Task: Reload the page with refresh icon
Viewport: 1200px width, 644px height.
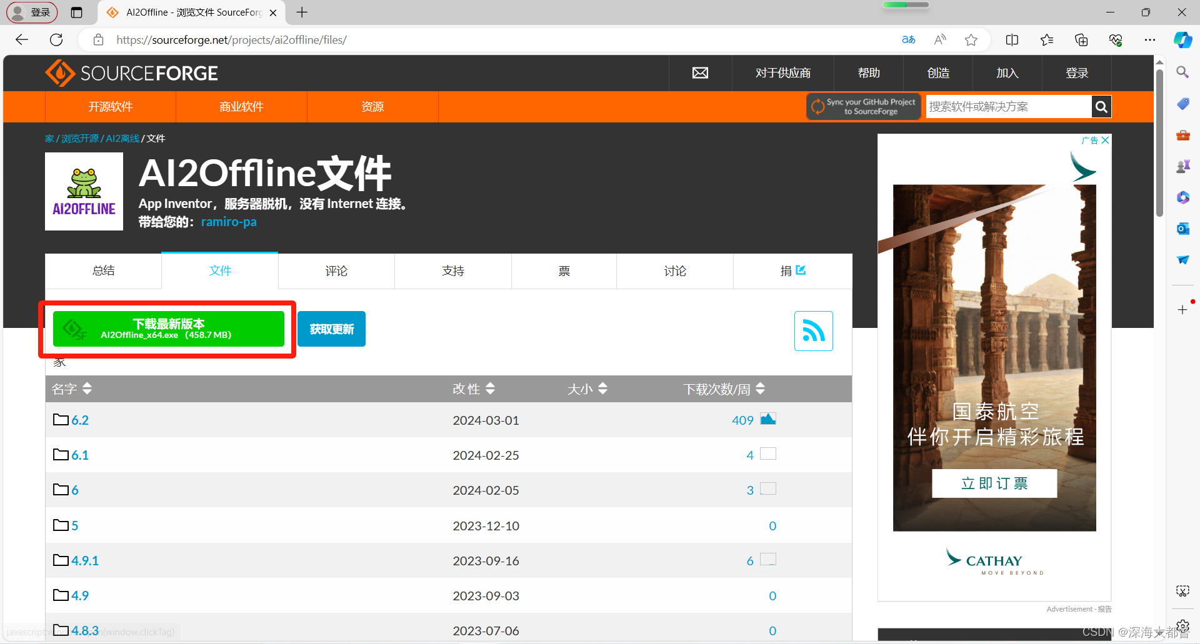Action: pyautogui.click(x=56, y=40)
